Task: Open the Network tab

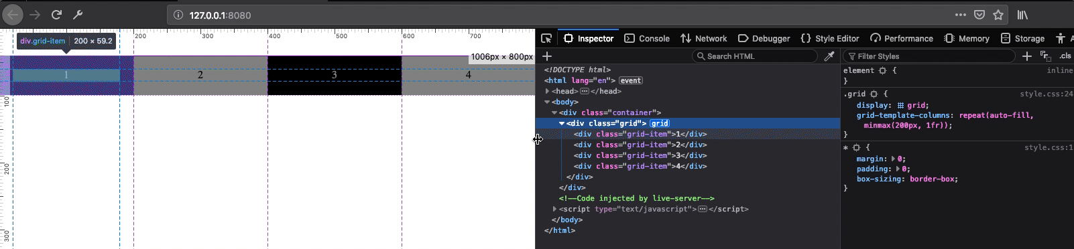Action: point(703,38)
